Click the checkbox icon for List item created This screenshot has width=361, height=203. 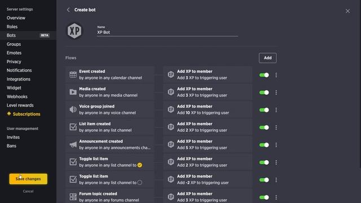pos(73,127)
